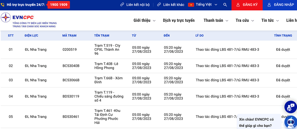Expand the Tra cứu menu
This screenshot has height=129, width=297.
(245, 20)
